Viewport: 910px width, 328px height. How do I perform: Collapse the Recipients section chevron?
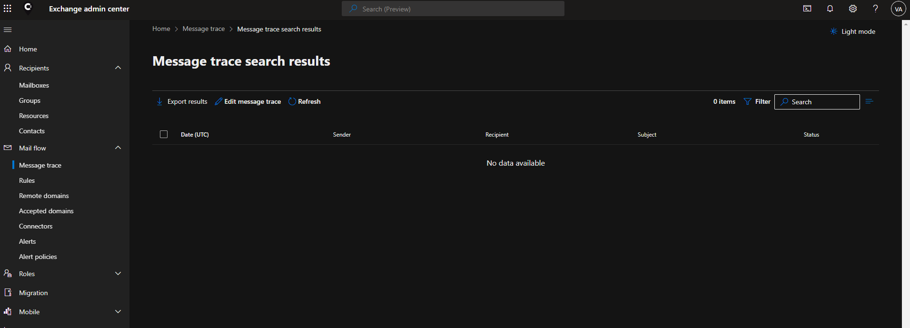point(118,68)
